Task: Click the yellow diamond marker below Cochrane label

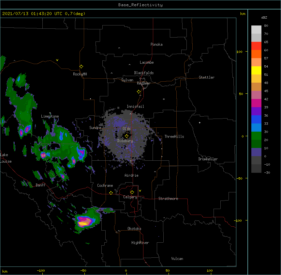Action: [x=111, y=193]
